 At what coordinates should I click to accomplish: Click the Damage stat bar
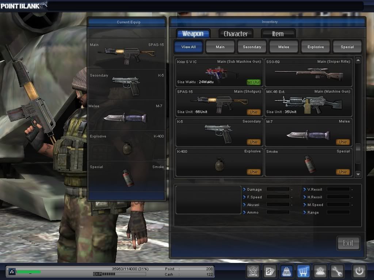point(278,189)
